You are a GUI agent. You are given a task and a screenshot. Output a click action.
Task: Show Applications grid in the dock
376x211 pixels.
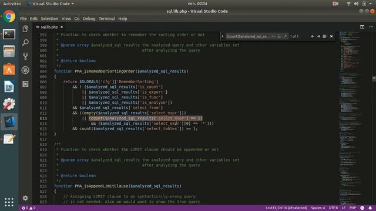[x=9, y=202]
